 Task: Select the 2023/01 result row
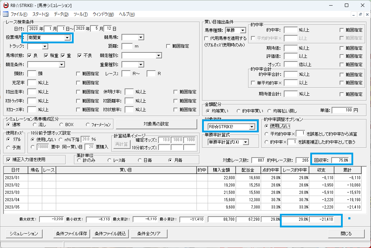pyautogui.click(x=183, y=178)
